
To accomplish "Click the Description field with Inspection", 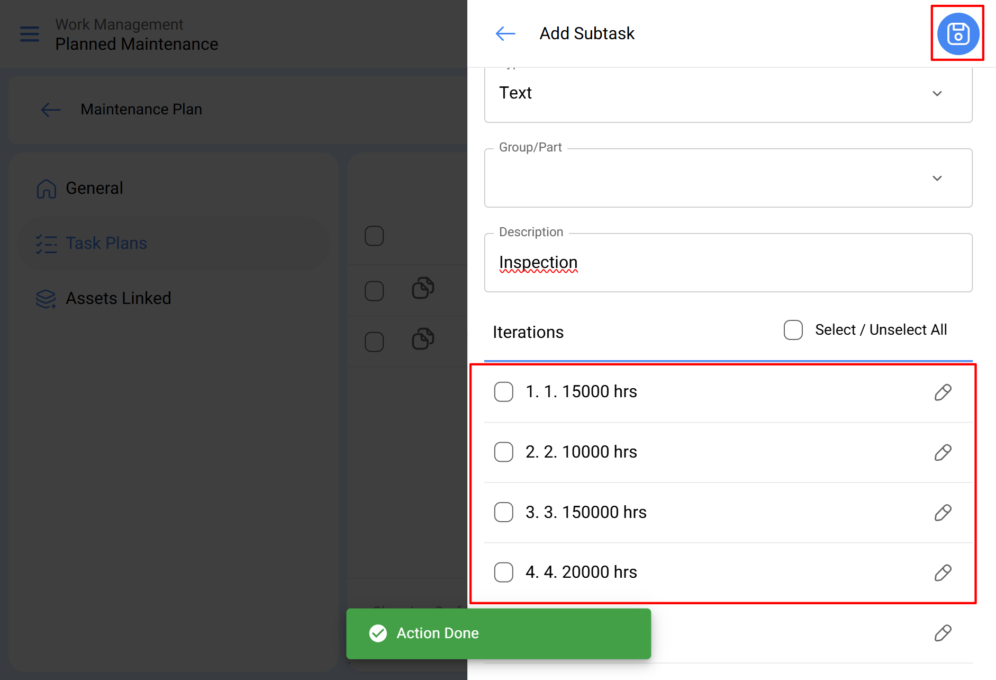I will tap(728, 263).
